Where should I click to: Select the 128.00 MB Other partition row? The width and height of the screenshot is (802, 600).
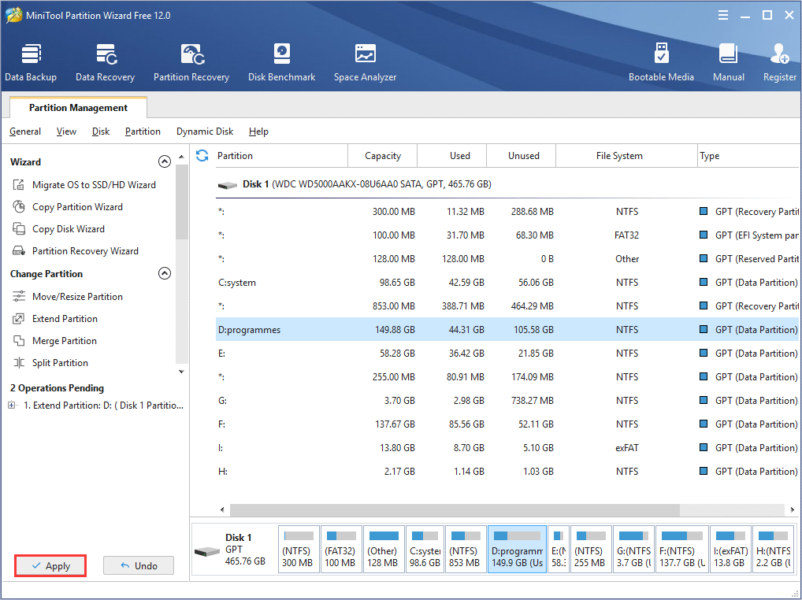[507, 258]
